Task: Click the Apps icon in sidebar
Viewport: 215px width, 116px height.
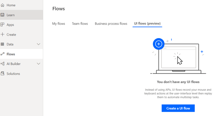Action: [x=3, y=25]
